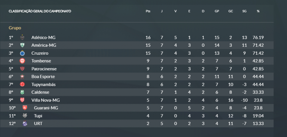Click the Caldense green badge
The image size is (287, 137).
point(22,92)
